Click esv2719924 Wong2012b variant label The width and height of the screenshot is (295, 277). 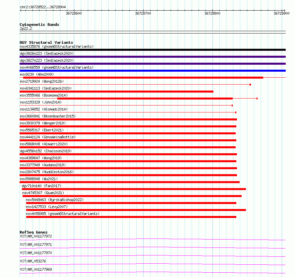coord(42,81)
